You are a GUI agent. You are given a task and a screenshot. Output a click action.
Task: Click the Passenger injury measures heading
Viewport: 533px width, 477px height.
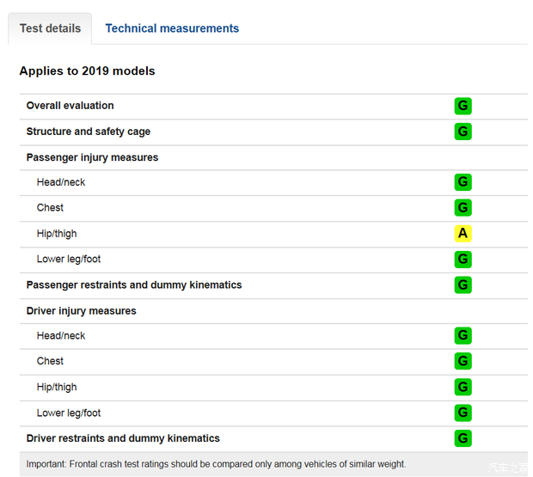coord(92,157)
